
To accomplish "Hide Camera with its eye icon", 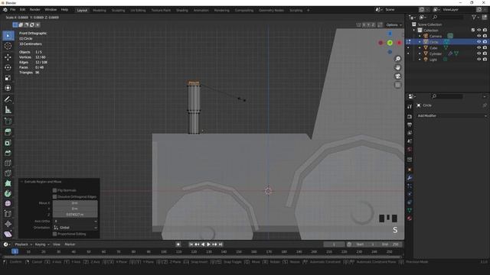I will pos(479,36).
